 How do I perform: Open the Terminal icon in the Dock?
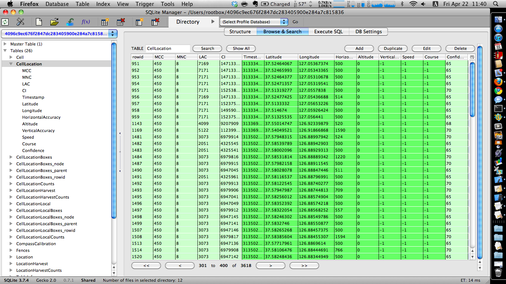tap(498, 108)
